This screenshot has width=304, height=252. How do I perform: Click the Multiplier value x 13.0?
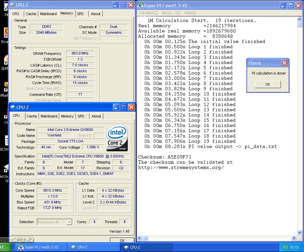(x=53, y=196)
